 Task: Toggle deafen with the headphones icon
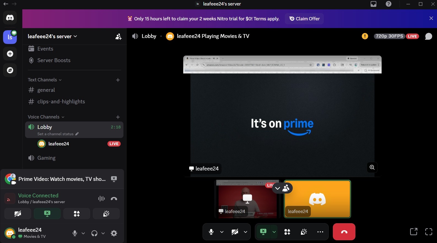(94, 233)
